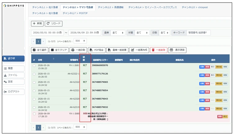
Task: Open the top per-page 500 dropdown
Action: tap(80, 41)
